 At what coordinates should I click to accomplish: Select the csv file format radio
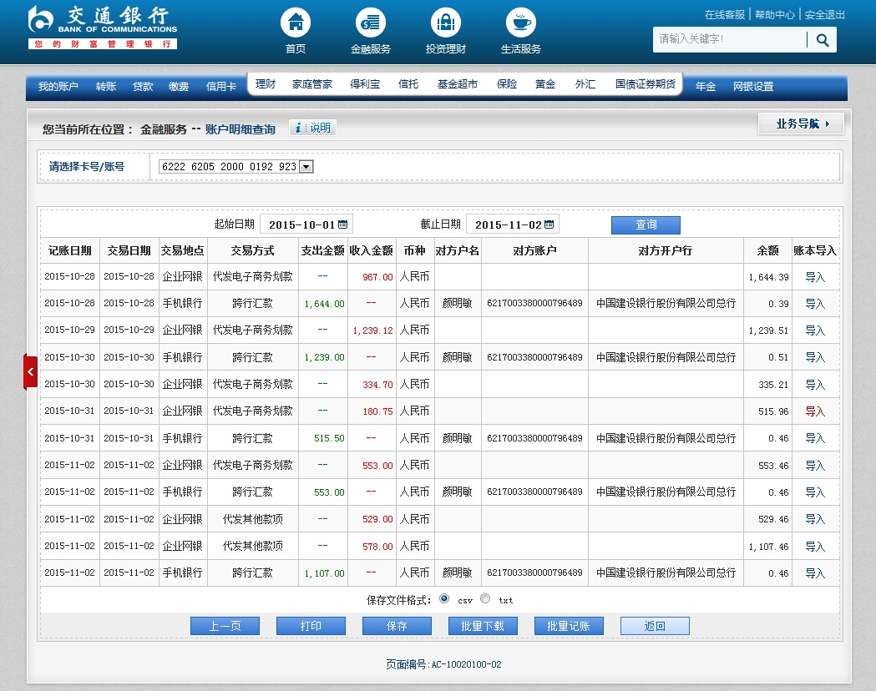click(444, 598)
